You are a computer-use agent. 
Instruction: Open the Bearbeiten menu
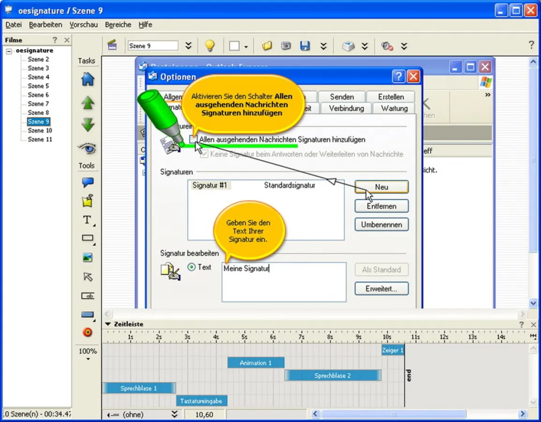(x=45, y=25)
